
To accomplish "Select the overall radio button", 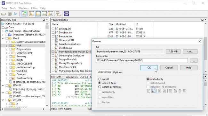I will coord(100,79).
